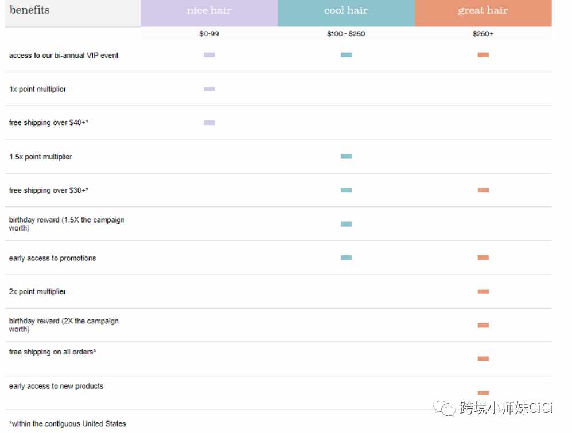The width and height of the screenshot is (572, 433).
Task: Click 'birthday reward (1.5X the campaign worth)'
Action: pyautogui.click(x=67, y=224)
